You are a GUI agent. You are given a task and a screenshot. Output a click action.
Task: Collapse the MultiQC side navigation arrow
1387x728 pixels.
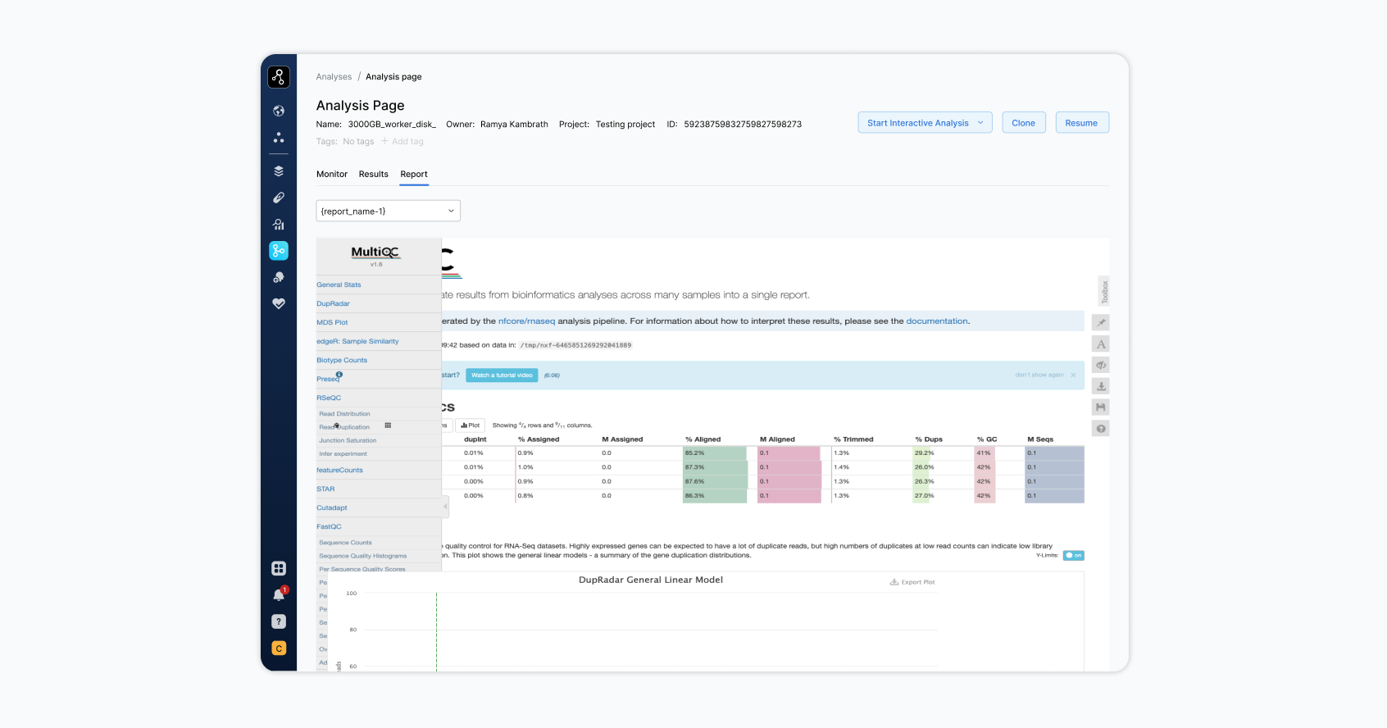pyautogui.click(x=445, y=507)
